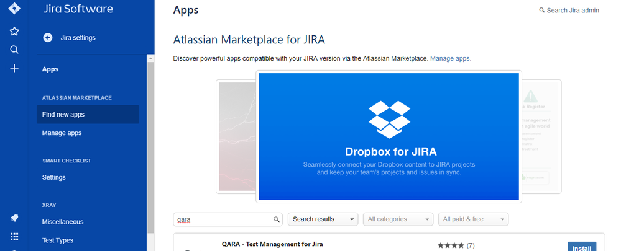Open Find new apps menu item
This screenshot has width=621, height=251.
[88, 115]
